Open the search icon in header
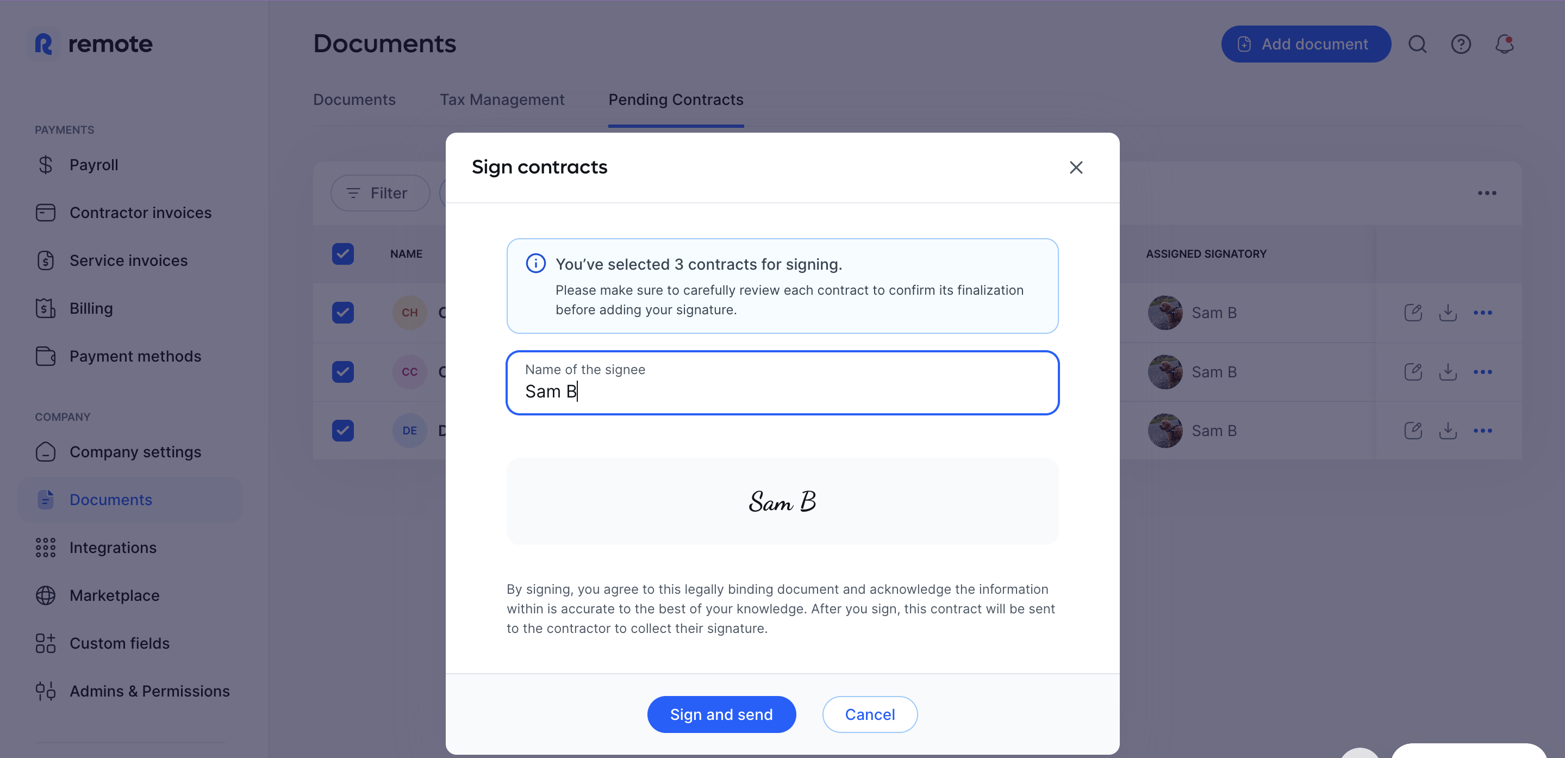This screenshot has height=758, width=1565. (1417, 44)
